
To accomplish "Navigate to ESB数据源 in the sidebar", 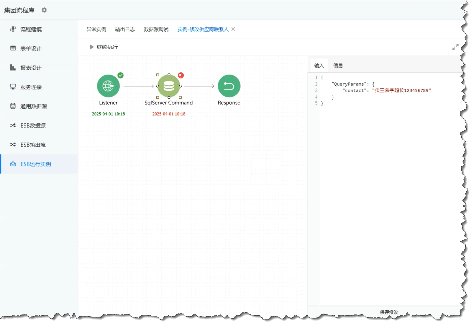I will click(33, 125).
